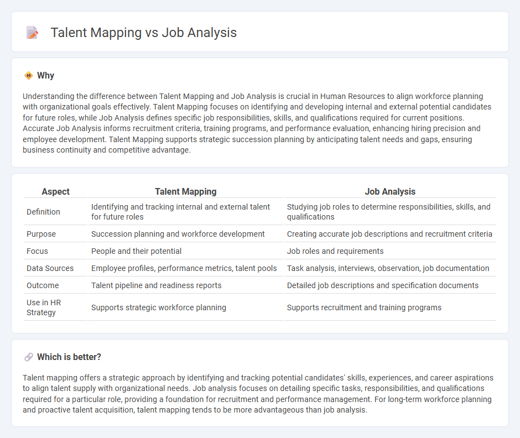The width and height of the screenshot is (520, 438).
Task: Click the Data Sources row label
Action: (x=50, y=268)
